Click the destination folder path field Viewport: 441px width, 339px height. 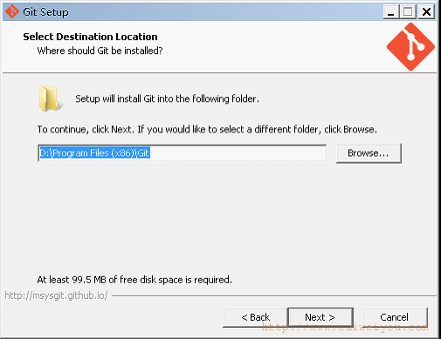pos(182,153)
